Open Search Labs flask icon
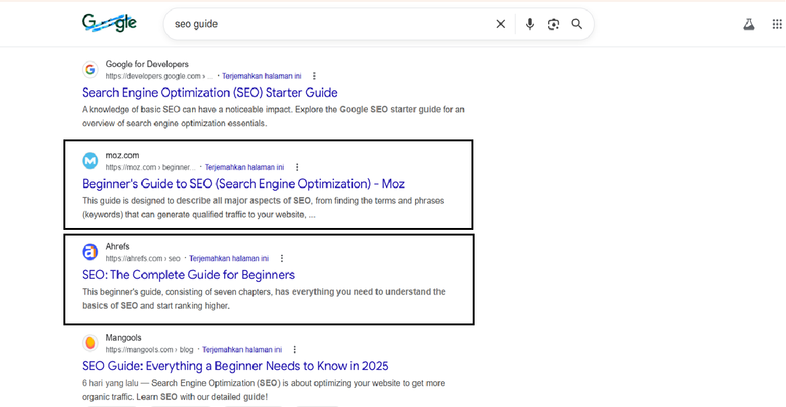786x407 pixels. tap(748, 24)
